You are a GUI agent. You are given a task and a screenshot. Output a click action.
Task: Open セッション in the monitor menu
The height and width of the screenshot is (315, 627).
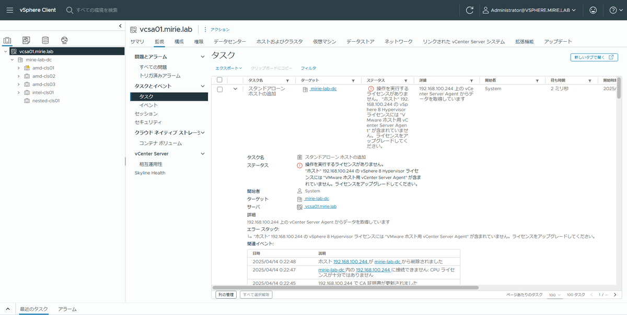point(146,114)
